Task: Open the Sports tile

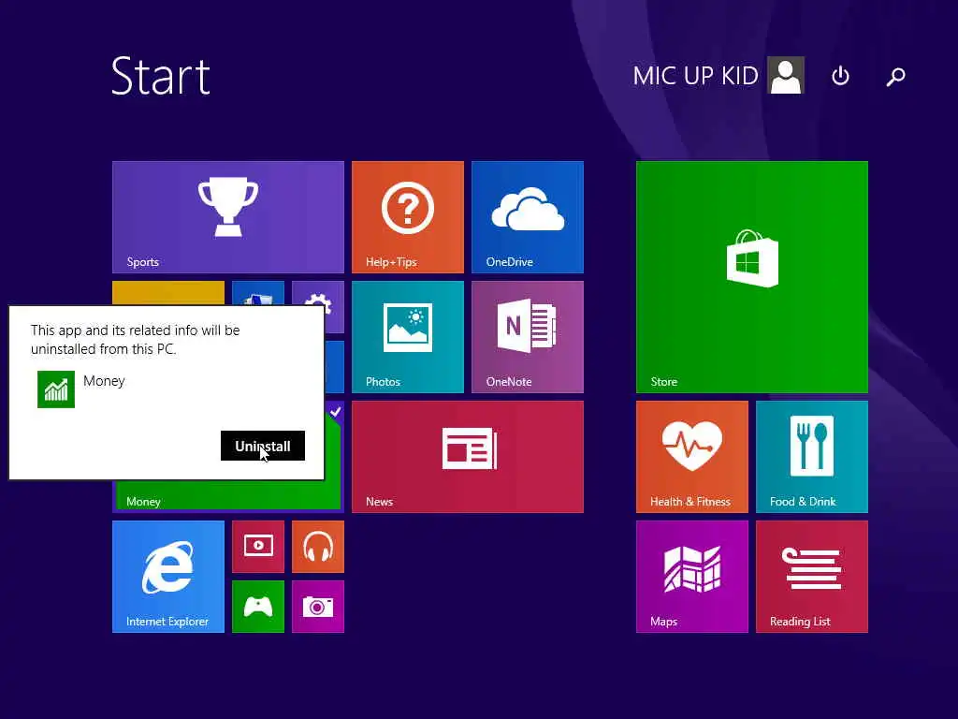Action: [x=228, y=217]
